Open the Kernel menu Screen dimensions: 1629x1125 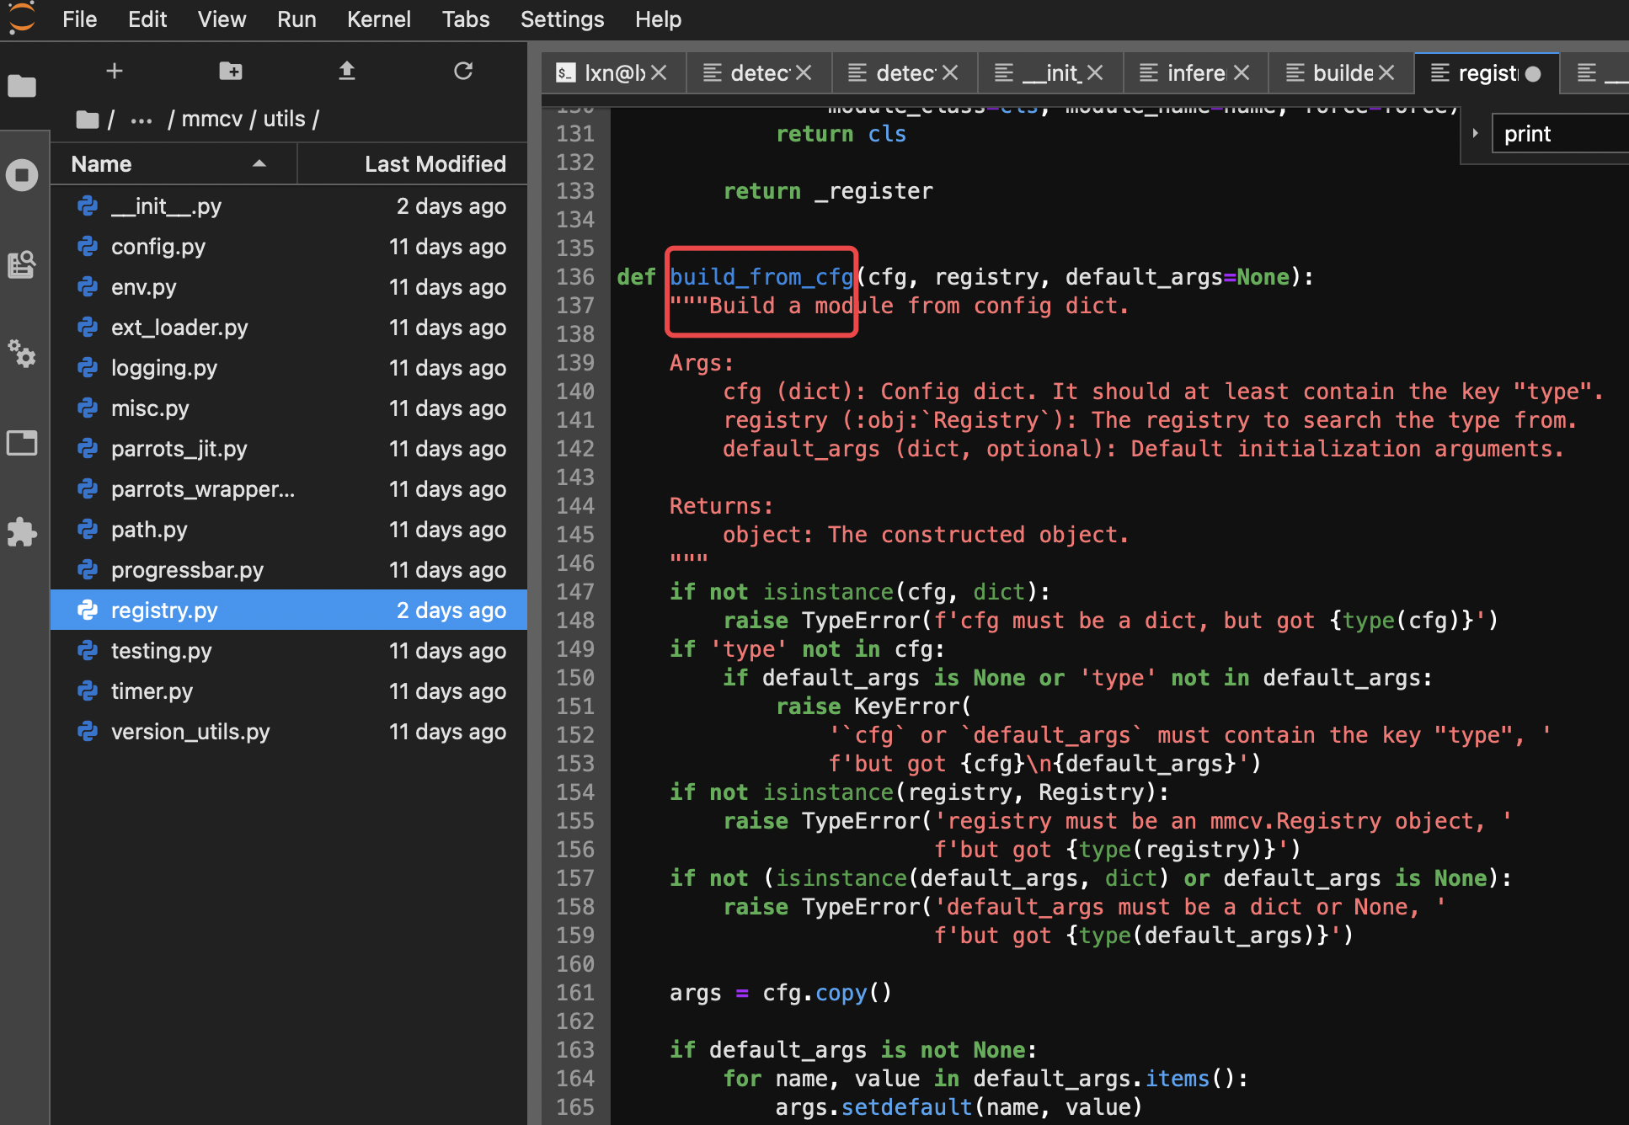click(378, 19)
